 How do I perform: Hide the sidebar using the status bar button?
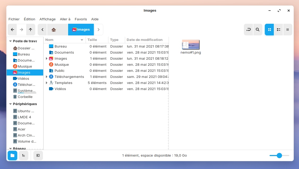click(38, 156)
